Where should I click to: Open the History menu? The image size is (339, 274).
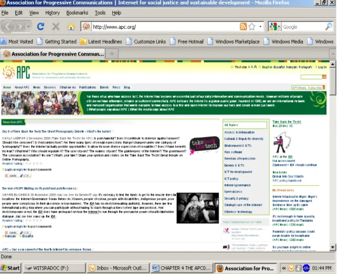[52, 13]
